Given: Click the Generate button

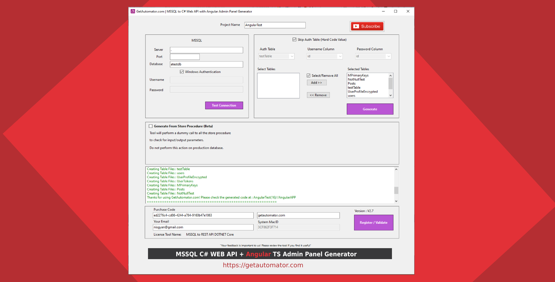Looking at the screenshot, I should tap(370, 109).
